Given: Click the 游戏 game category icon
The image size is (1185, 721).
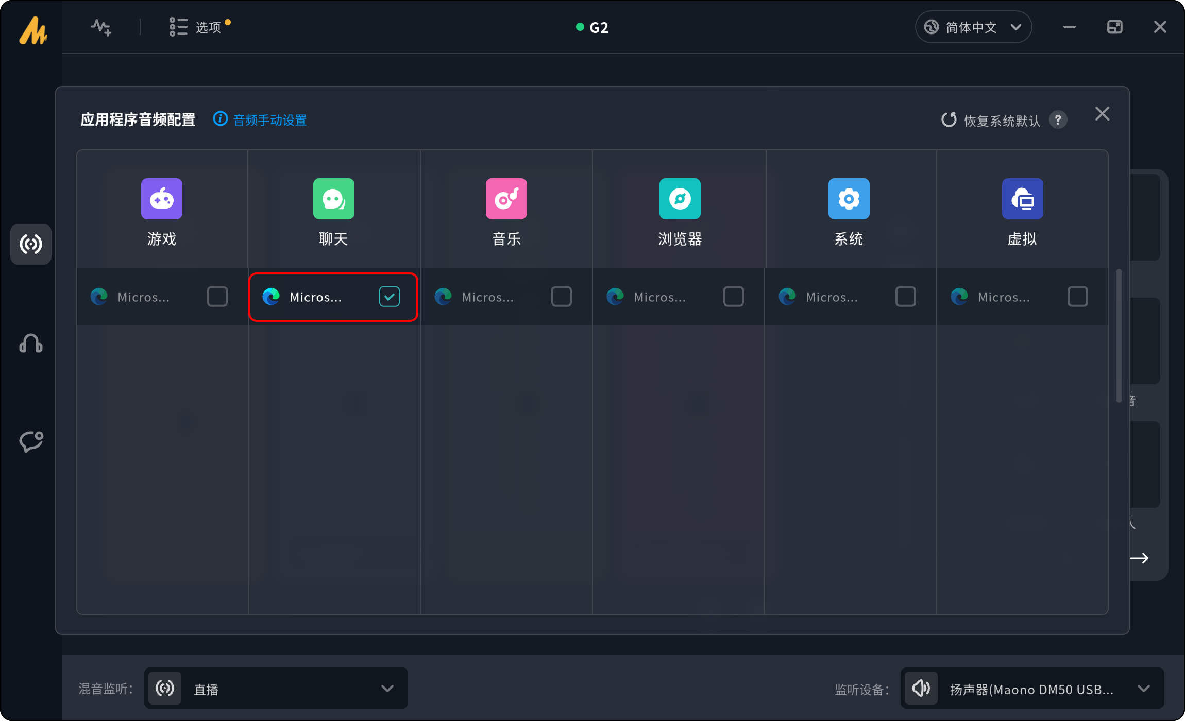Looking at the screenshot, I should pyautogui.click(x=161, y=199).
